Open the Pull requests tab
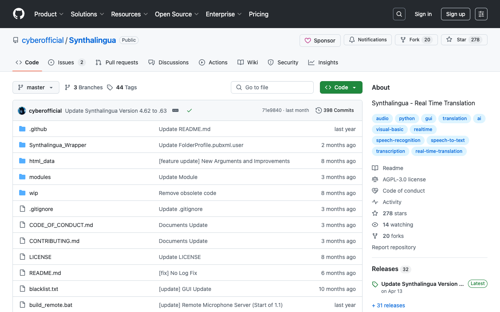This screenshot has height=312, width=500. point(117,62)
